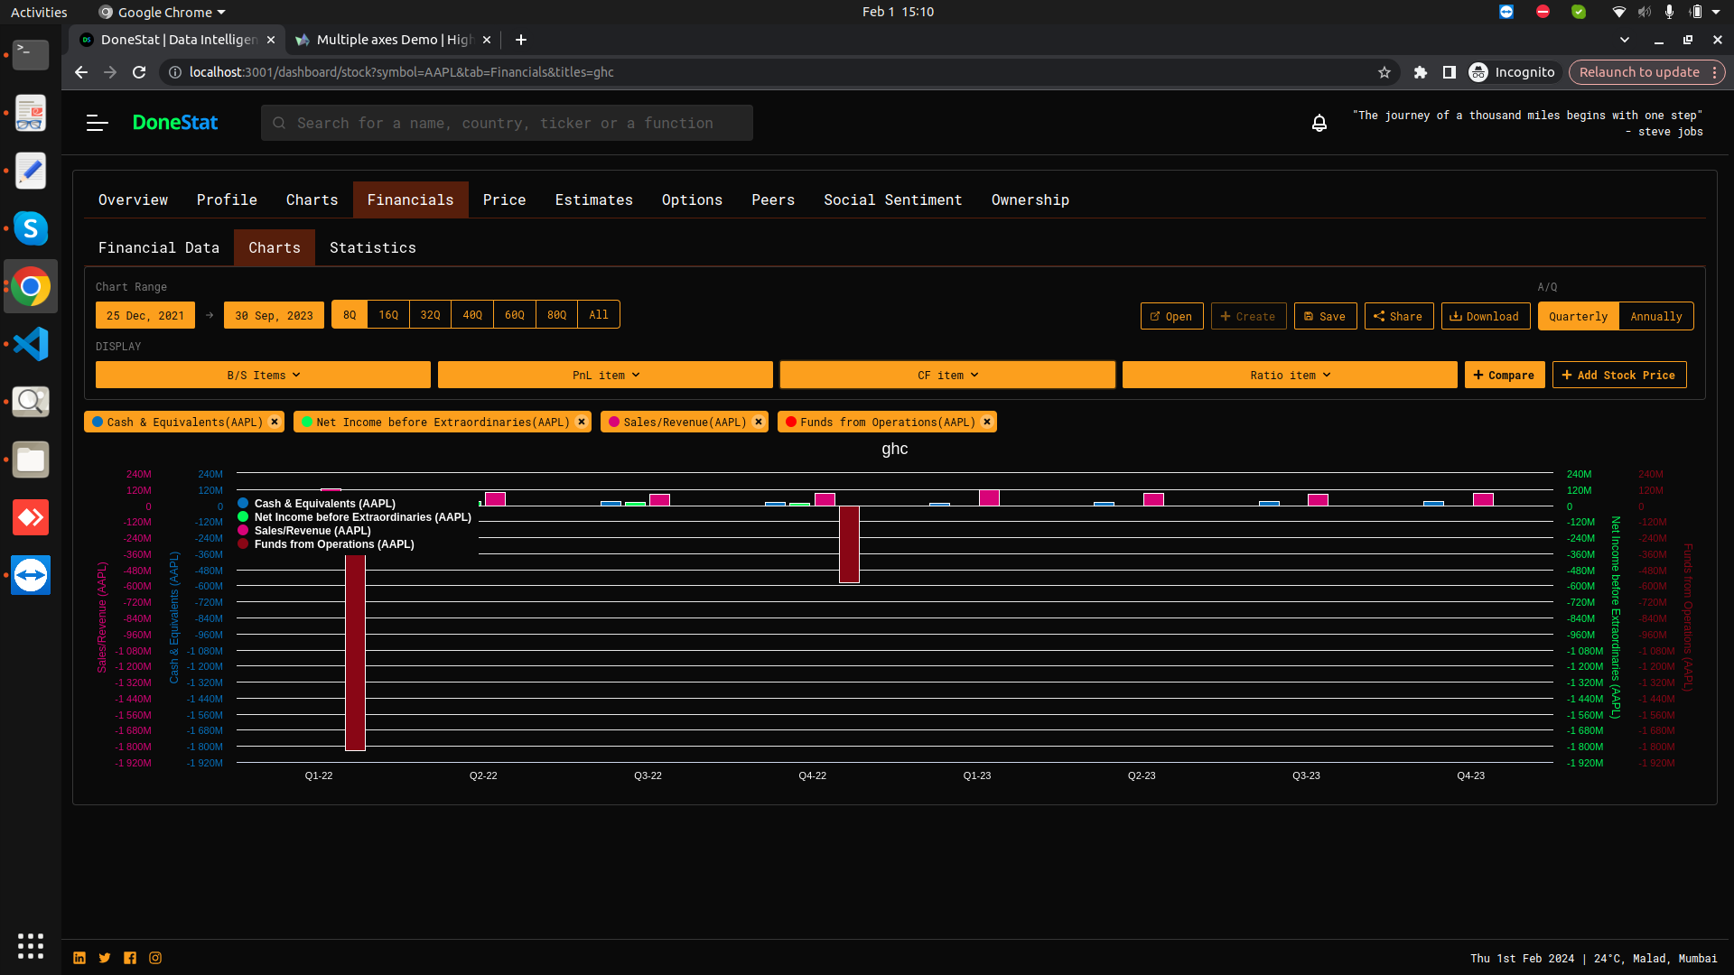This screenshot has width=1734, height=975.
Task: Open the hamburger sidebar menu
Action: (x=98, y=123)
